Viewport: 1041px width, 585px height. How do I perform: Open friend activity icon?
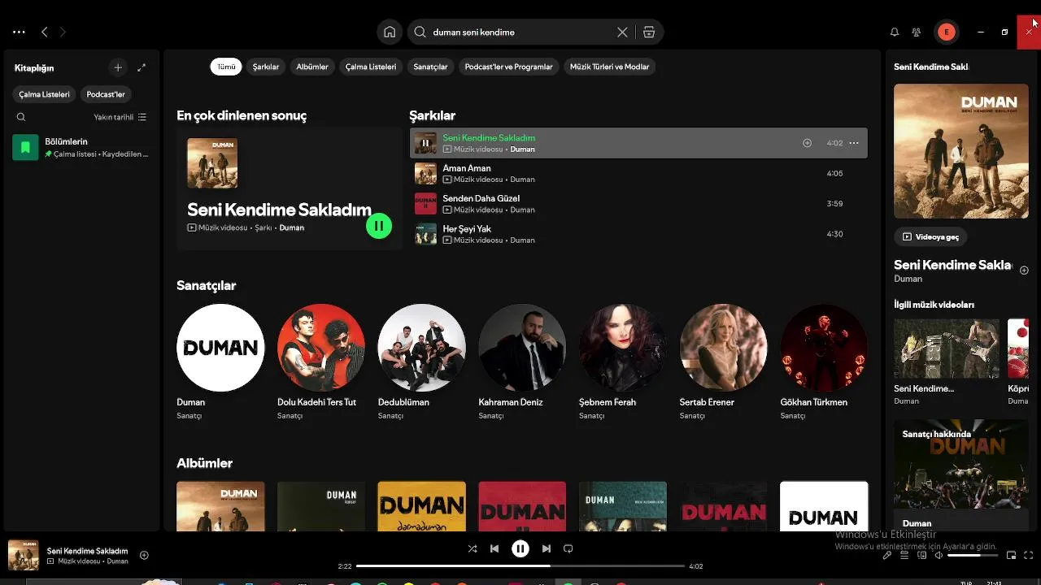coord(917,32)
